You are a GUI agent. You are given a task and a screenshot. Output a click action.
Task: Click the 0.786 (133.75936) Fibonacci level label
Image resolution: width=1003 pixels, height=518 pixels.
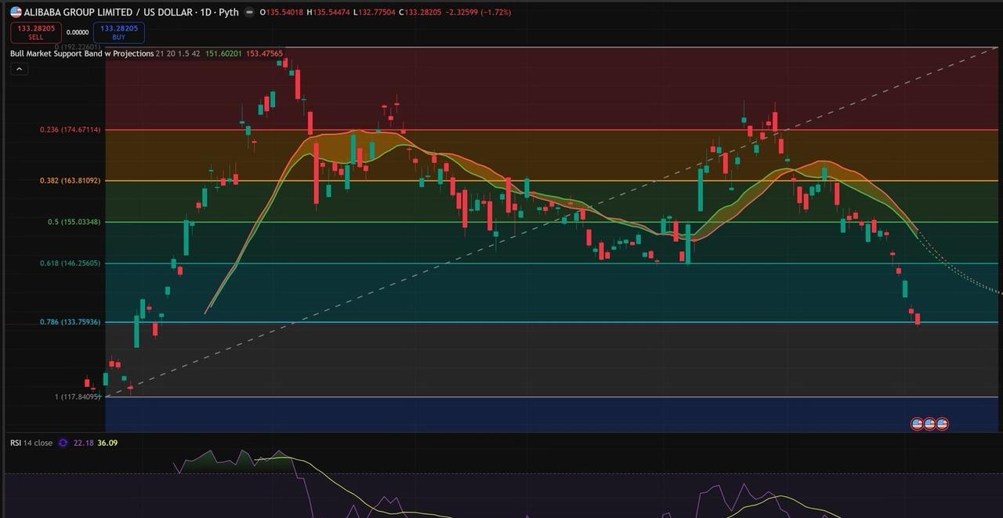pyautogui.click(x=70, y=322)
